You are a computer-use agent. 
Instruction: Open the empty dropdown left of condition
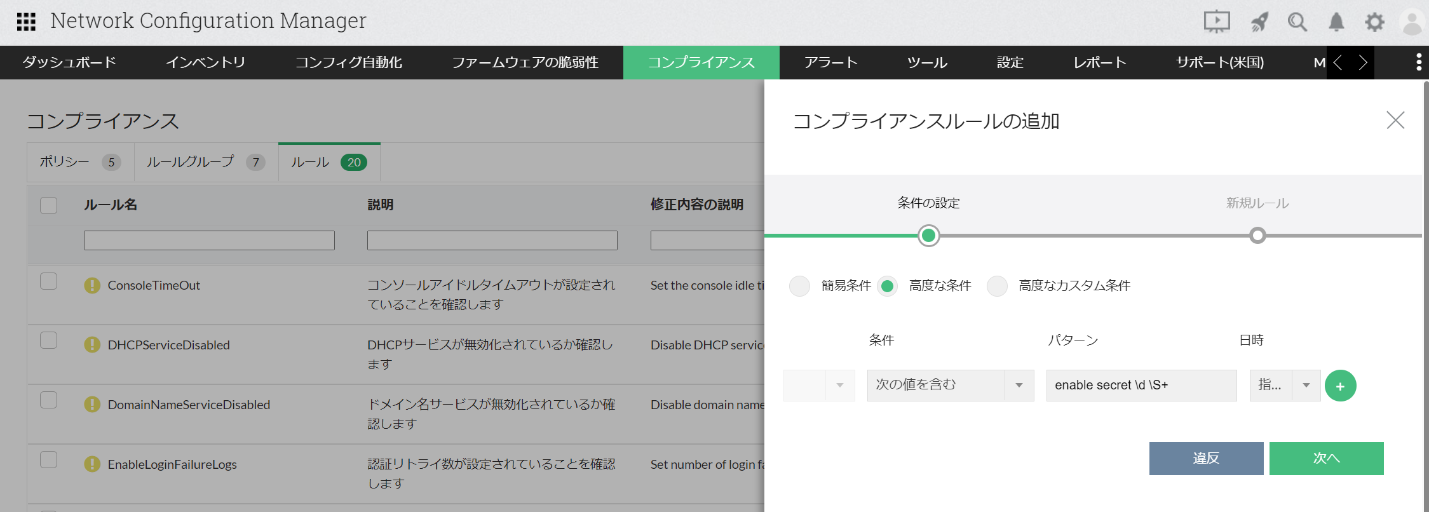point(818,385)
